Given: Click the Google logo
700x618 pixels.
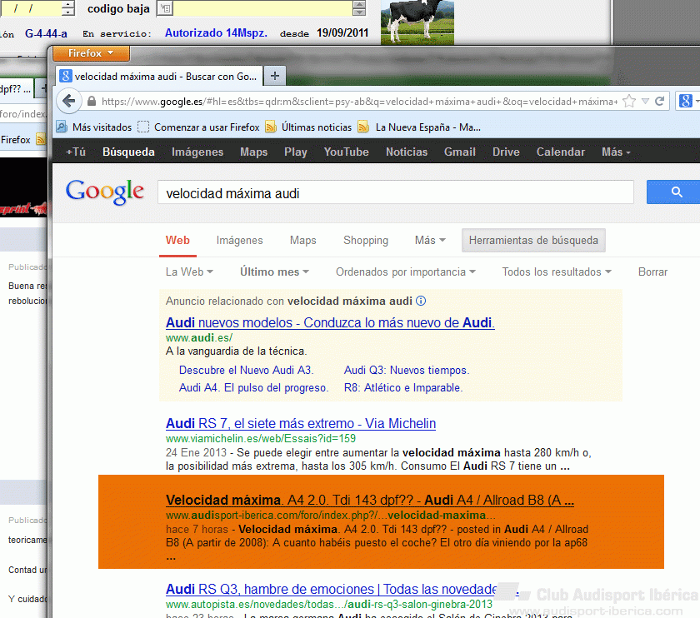Looking at the screenshot, I should point(105,192).
